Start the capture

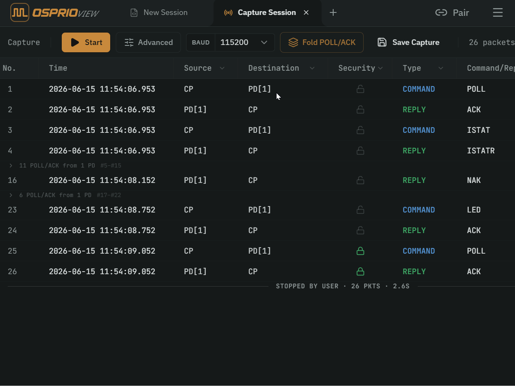(86, 42)
